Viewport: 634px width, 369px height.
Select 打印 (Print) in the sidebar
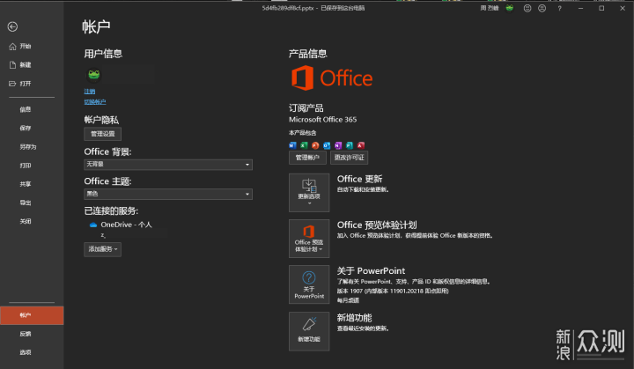[x=26, y=166]
